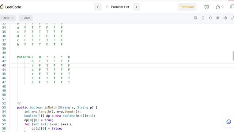
Task: Click 'boolean[][] dp' declaration text
Action: 37,116
